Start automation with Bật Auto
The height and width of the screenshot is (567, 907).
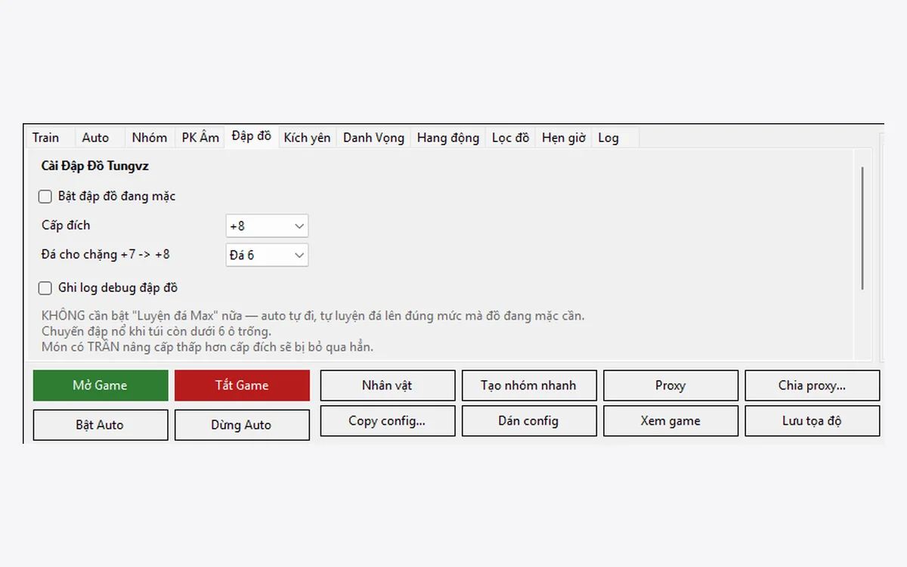point(101,425)
